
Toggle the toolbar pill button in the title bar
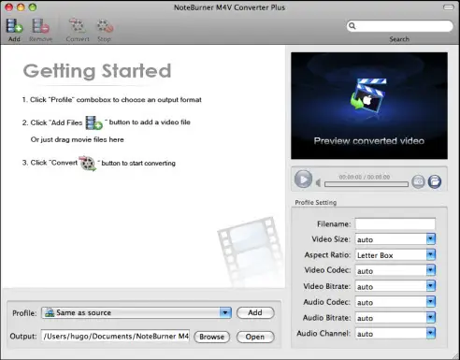pyautogui.click(x=449, y=7)
